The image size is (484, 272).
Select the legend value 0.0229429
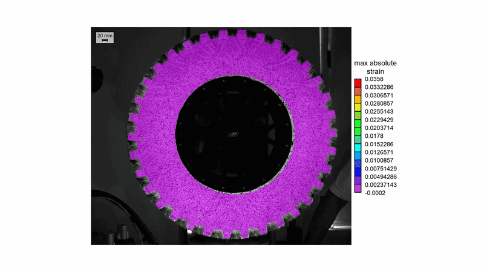[379, 120]
